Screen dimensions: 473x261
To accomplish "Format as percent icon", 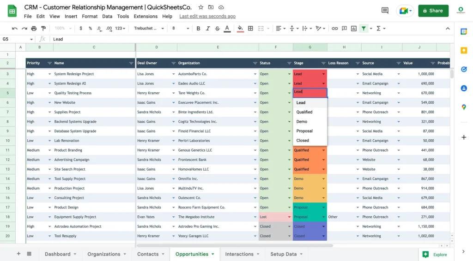I will point(90,28).
